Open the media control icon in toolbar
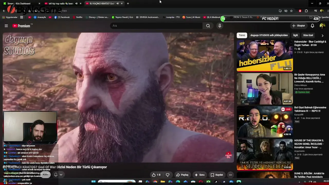Image resolution: width=329 pixels, height=185 pixels. tap(315, 11)
